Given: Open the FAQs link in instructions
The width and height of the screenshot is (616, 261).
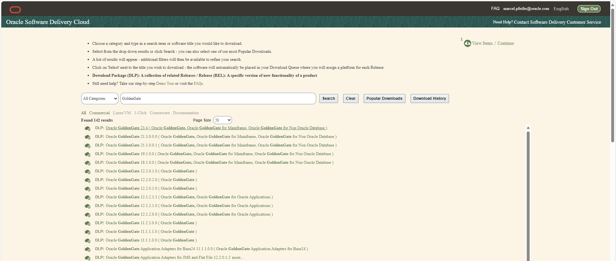Looking at the screenshot, I should (198, 83).
